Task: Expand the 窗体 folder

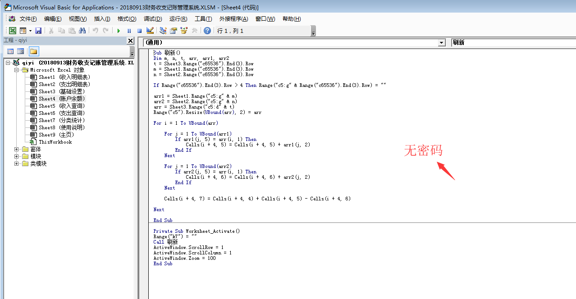Action: 16,149
